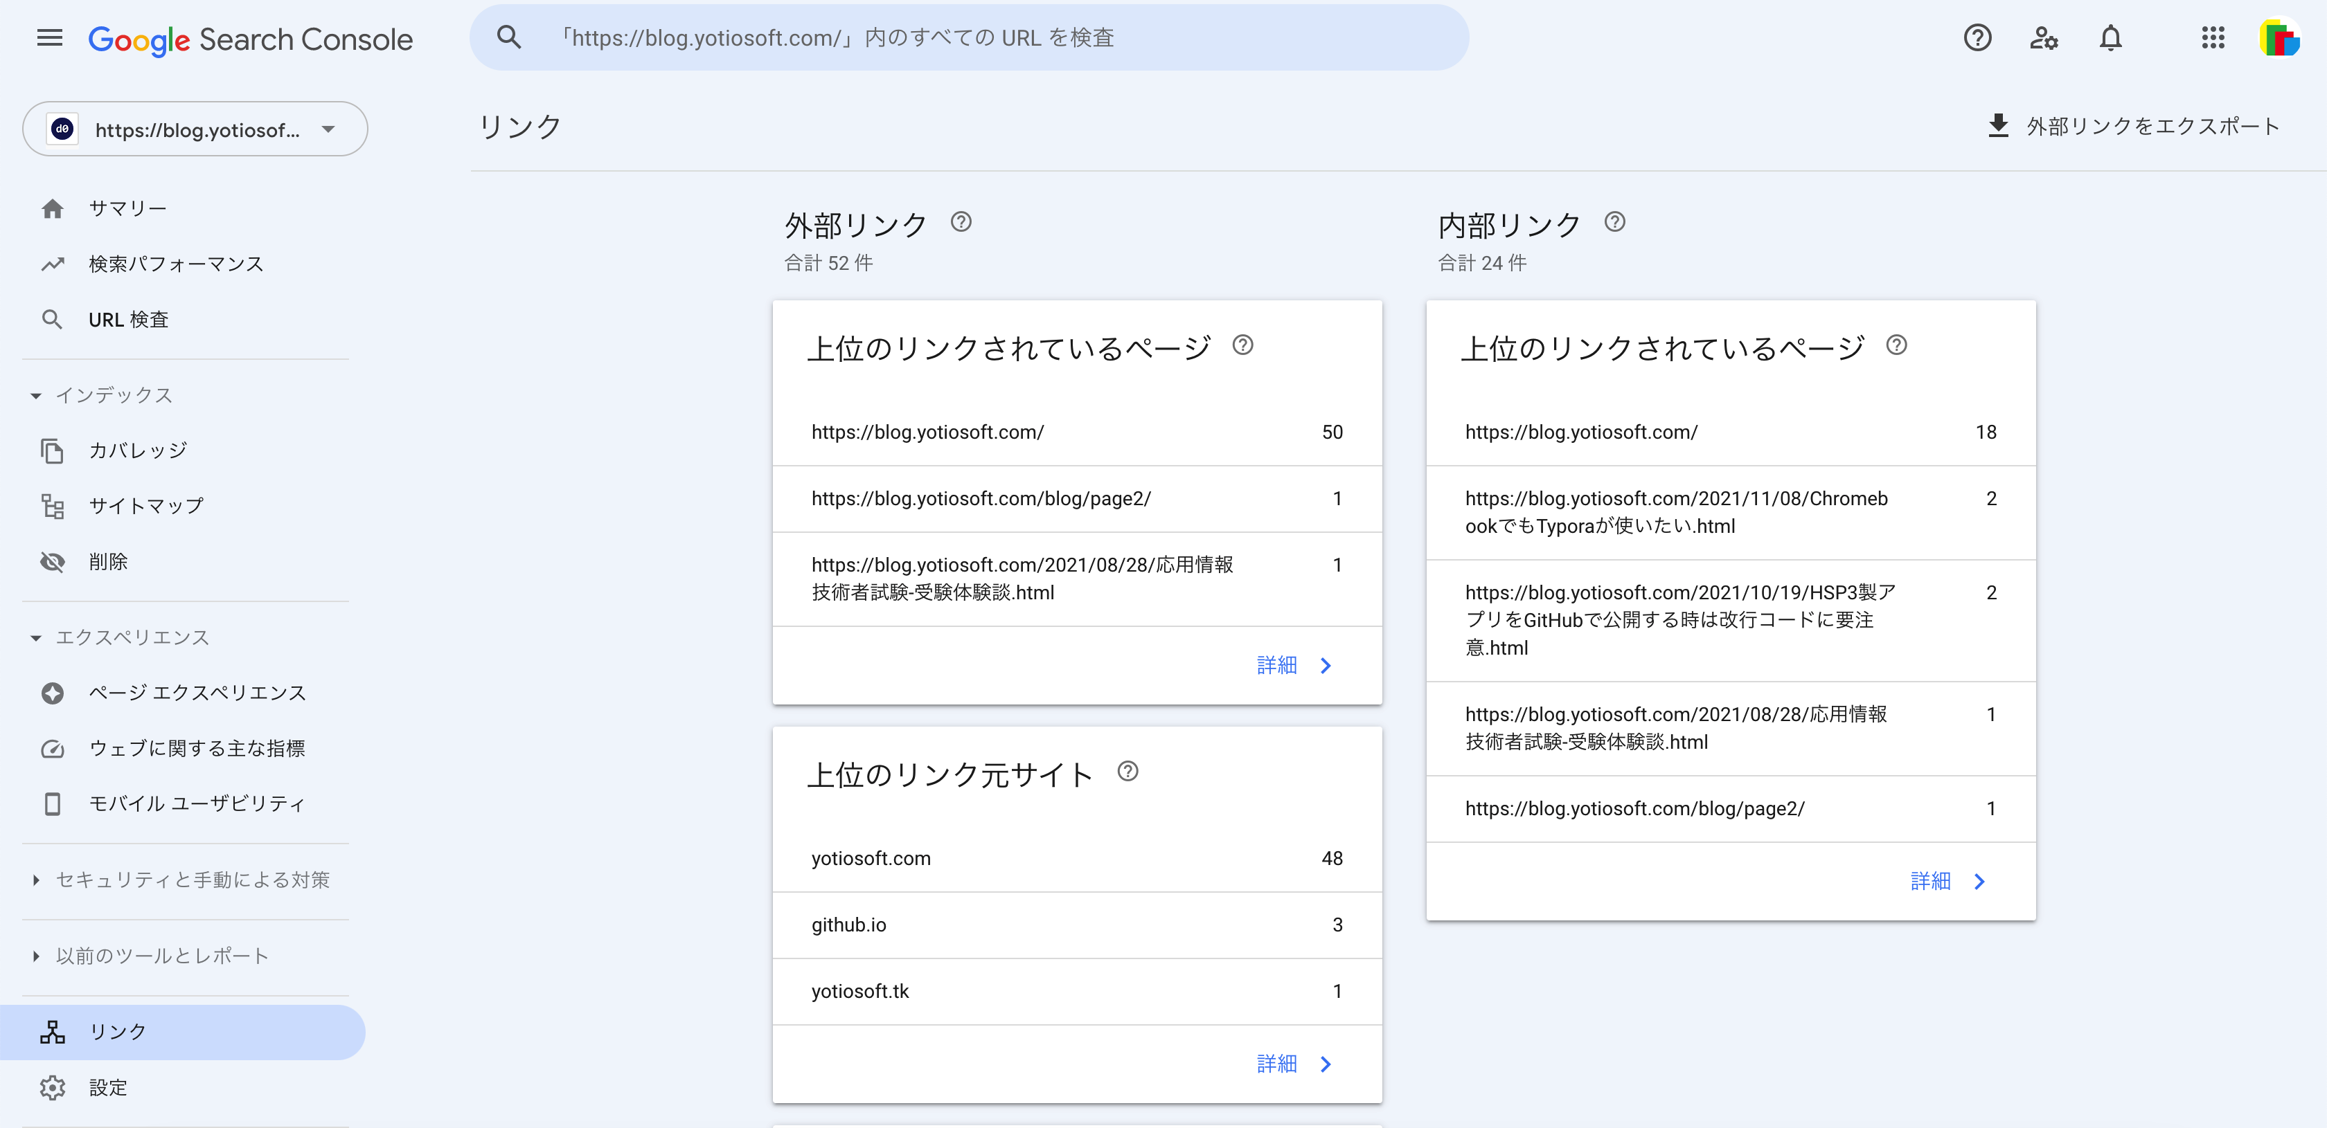
Task: Open the Google apps grid
Action: tap(2212, 38)
